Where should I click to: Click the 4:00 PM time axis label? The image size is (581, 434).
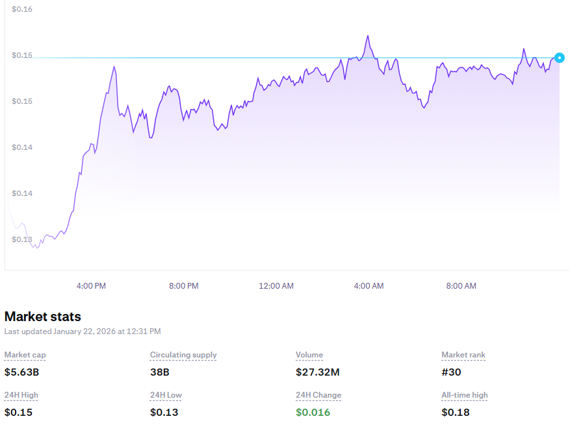tap(90, 285)
